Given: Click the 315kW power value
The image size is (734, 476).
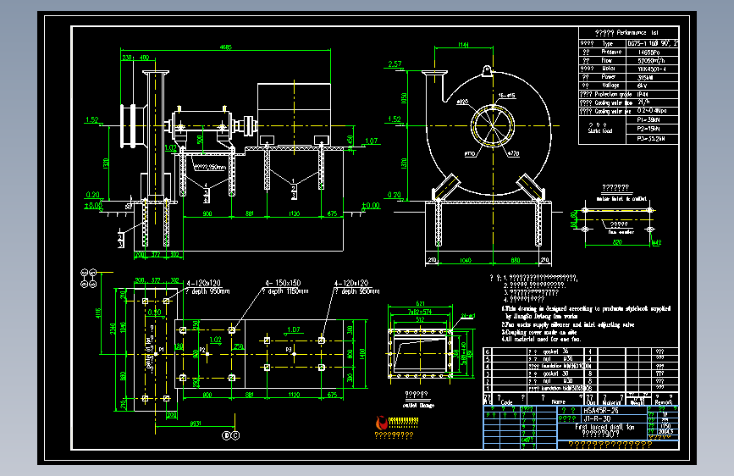Looking at the screenshot, I should (645, 77).
